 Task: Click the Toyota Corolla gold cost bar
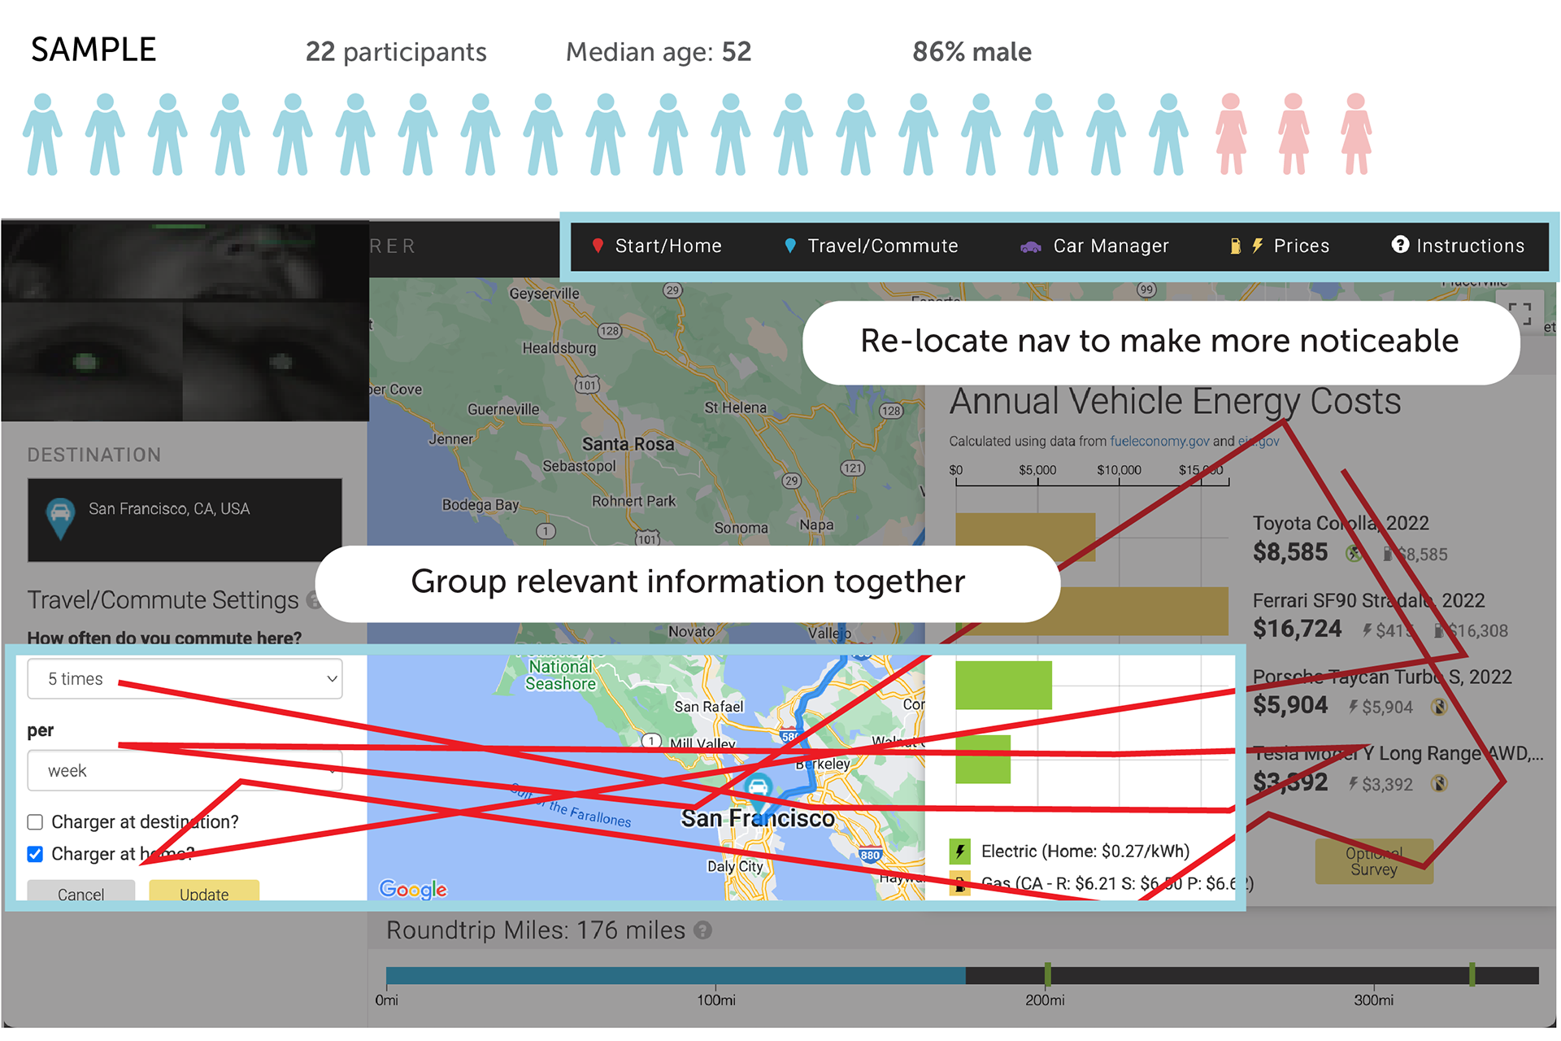[1025, 537]
